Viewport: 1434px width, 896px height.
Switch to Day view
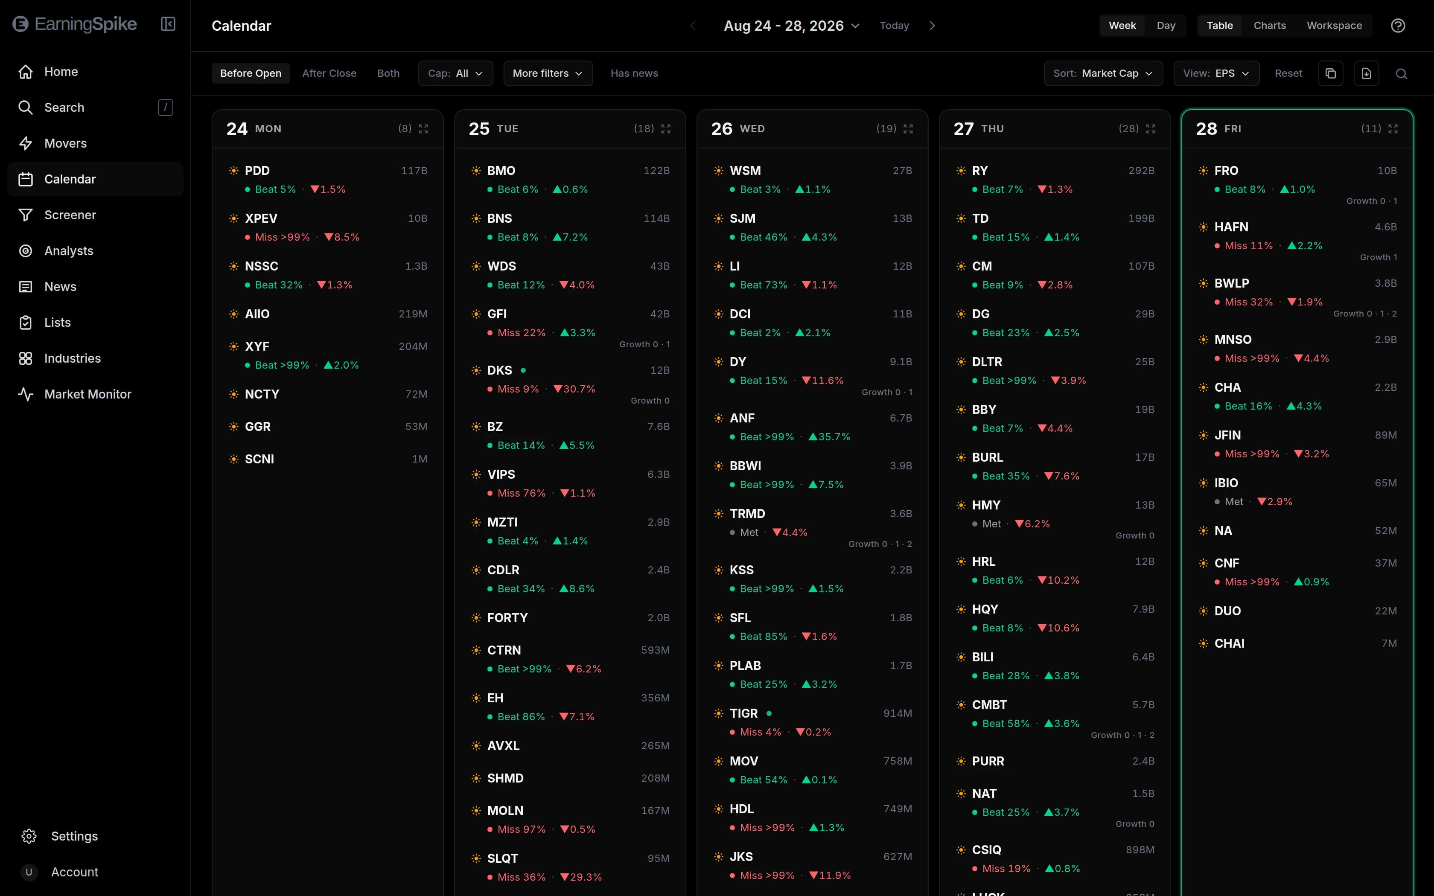(1166, 26)
